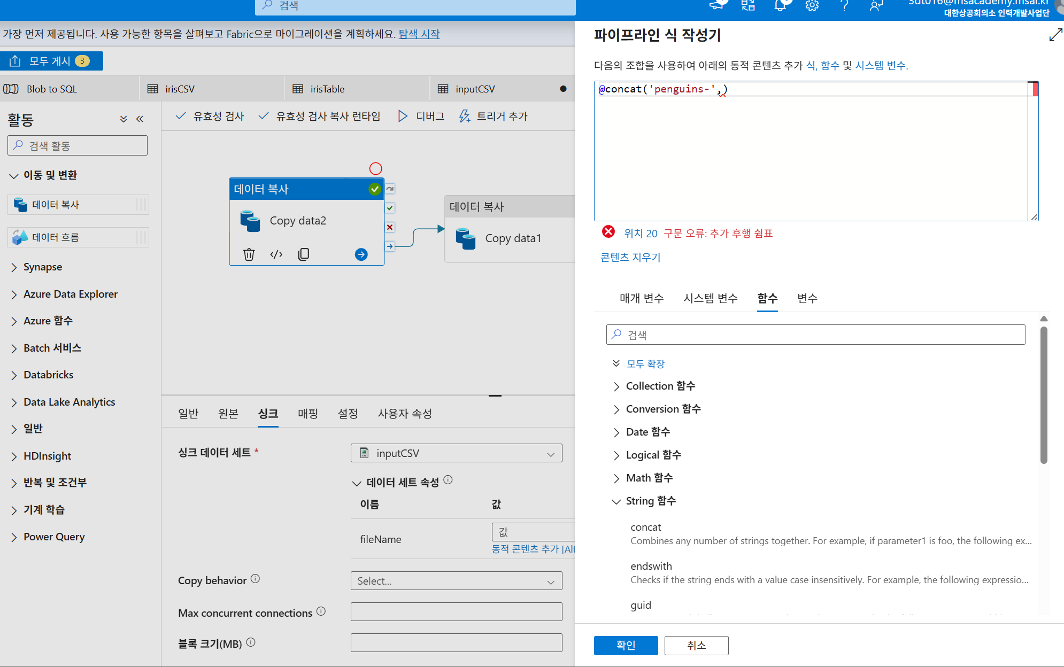Click the clear contents link
Viewport: 1064px width, 667px height.
(x=630, y=257)
